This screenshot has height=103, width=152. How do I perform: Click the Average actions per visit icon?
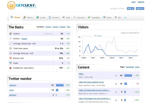coord(10,43)
